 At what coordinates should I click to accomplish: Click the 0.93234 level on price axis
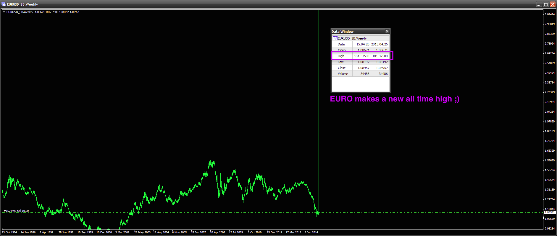(550, 229)
